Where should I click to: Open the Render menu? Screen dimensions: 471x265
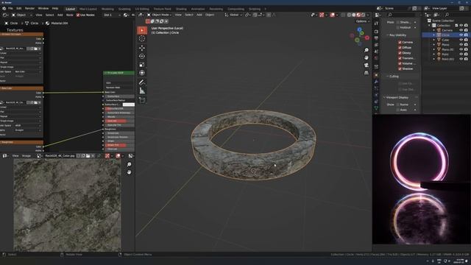click(x=29, y=9)
